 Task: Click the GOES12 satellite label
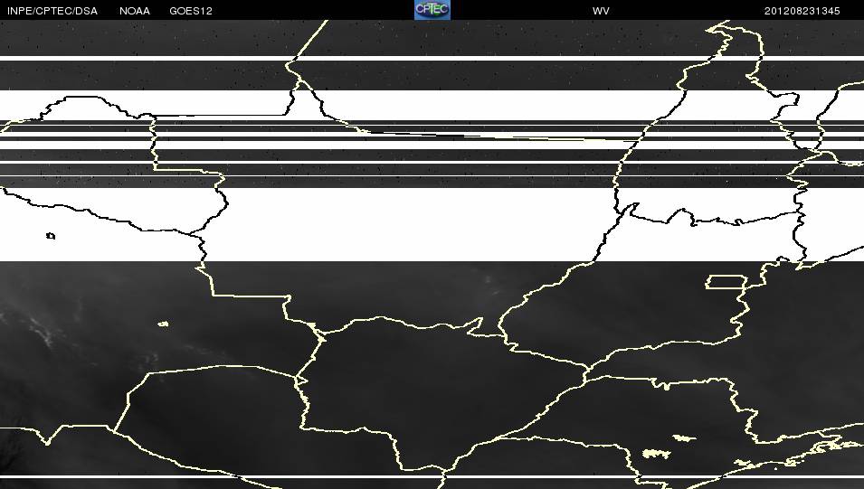(191, 11)
